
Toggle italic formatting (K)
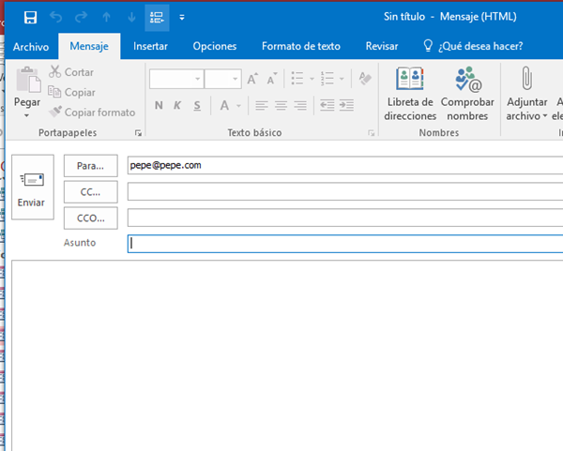(176, 105)
